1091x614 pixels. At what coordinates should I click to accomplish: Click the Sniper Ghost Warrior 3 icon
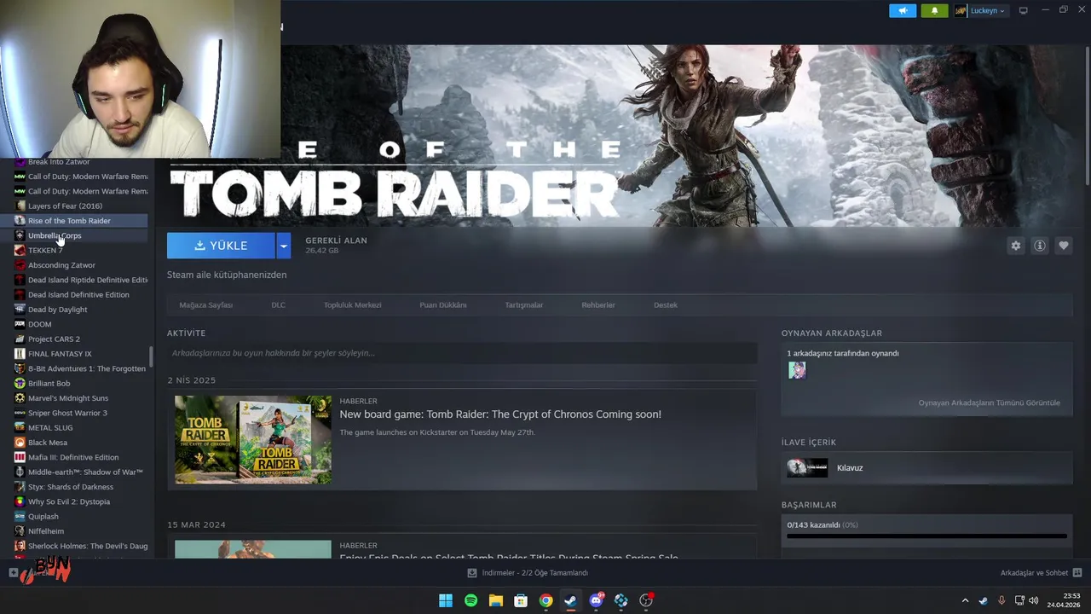[x=20, y=413]
